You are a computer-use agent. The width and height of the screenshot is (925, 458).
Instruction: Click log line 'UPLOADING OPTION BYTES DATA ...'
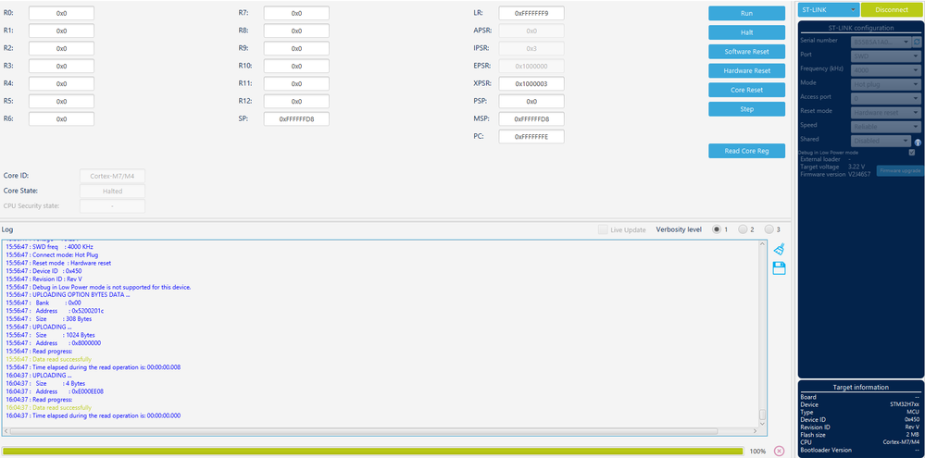click(68, 295)
